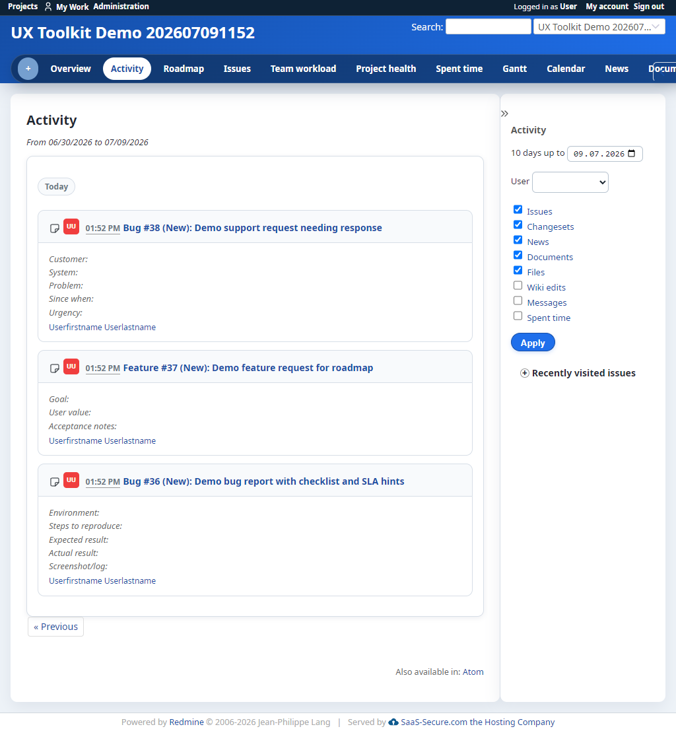676x731 pixels.
Task: Open the Spent time tab in the menu
Action: click(459, 69)
